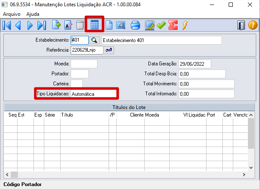The image size is (260, 189).
Task: Run the lightning bolt action icon
Action: [185, 25]
